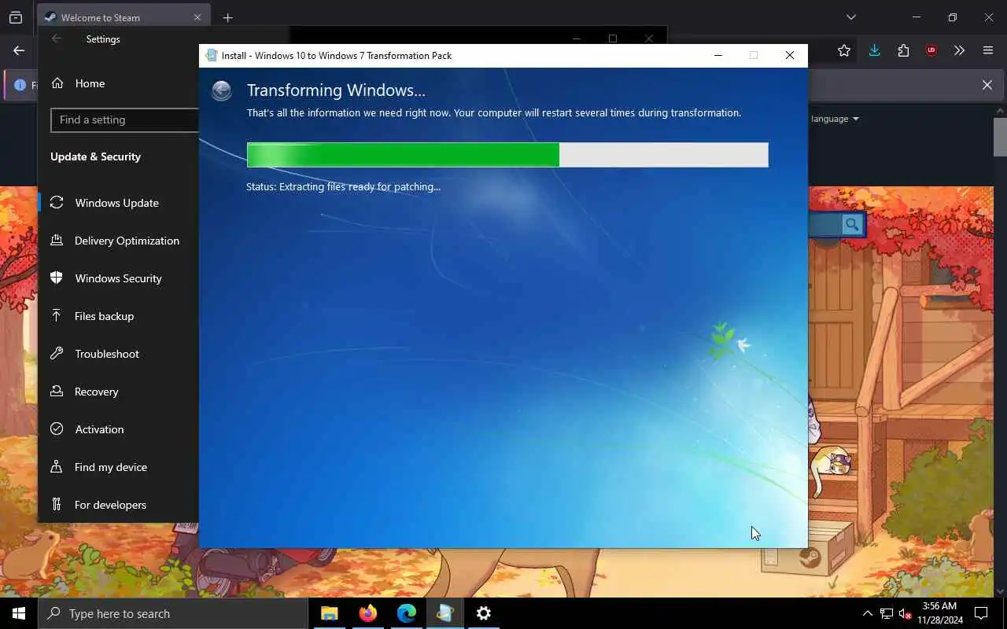
Task: Switch to the Welcome to Steam tab
Action: click(x=124, y=17)
